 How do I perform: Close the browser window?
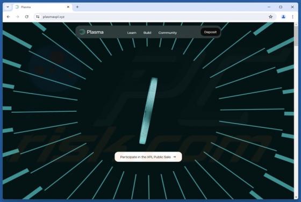(292, 7)
